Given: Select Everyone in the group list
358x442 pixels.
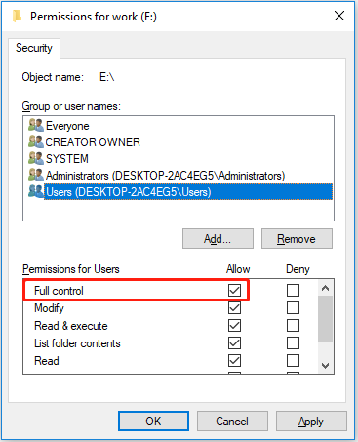Looking at the screenshot, I should (67, 126).
